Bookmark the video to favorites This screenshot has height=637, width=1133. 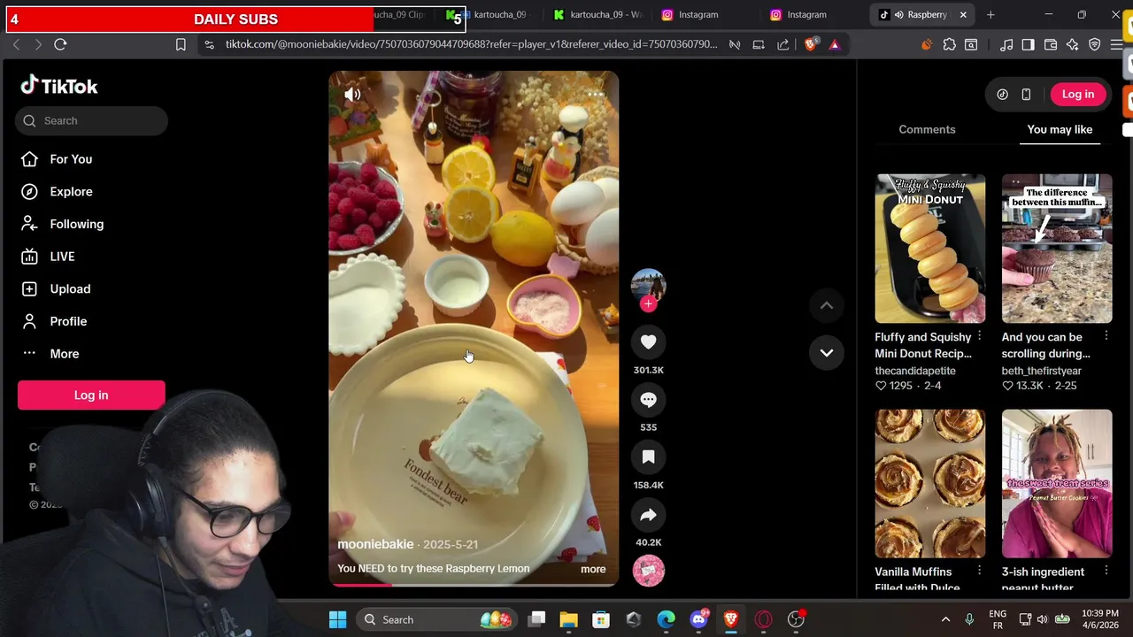tap(648, 457)
